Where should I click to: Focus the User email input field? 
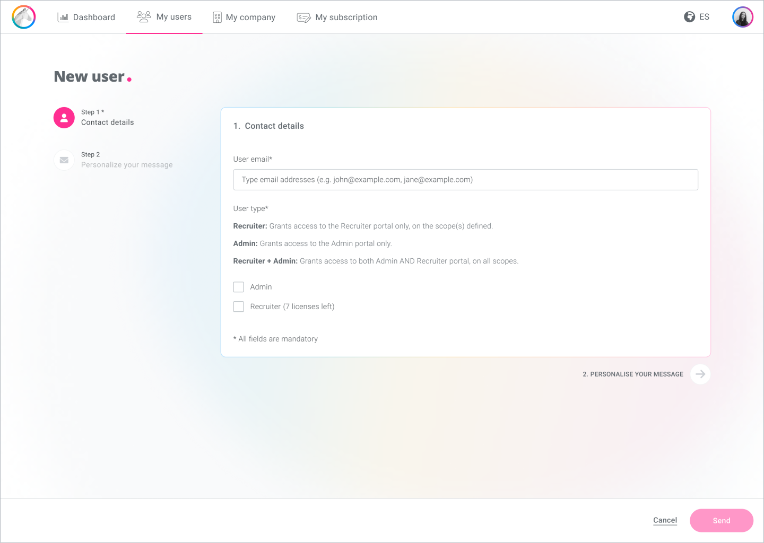[466, 180]
